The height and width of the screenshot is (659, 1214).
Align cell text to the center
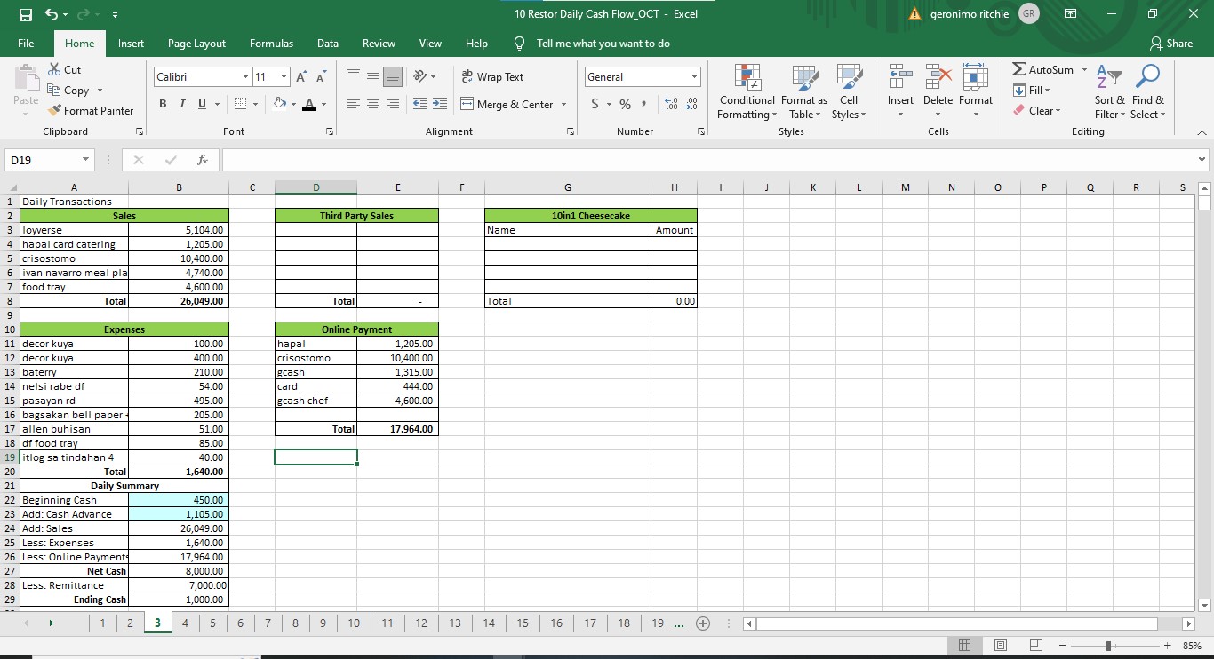pyautogui.click(x=373, y=104)
